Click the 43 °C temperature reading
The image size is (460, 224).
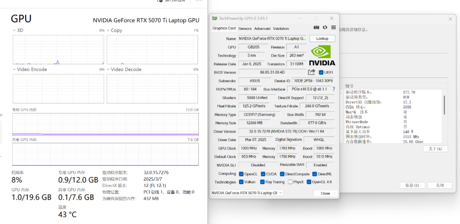67,215
